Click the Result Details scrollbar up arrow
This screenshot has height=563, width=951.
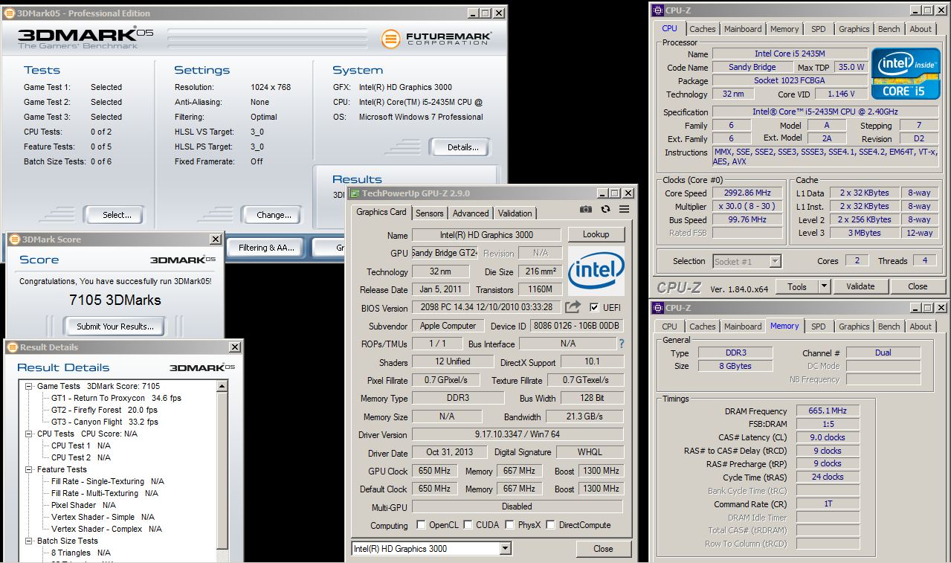[222, 386]
